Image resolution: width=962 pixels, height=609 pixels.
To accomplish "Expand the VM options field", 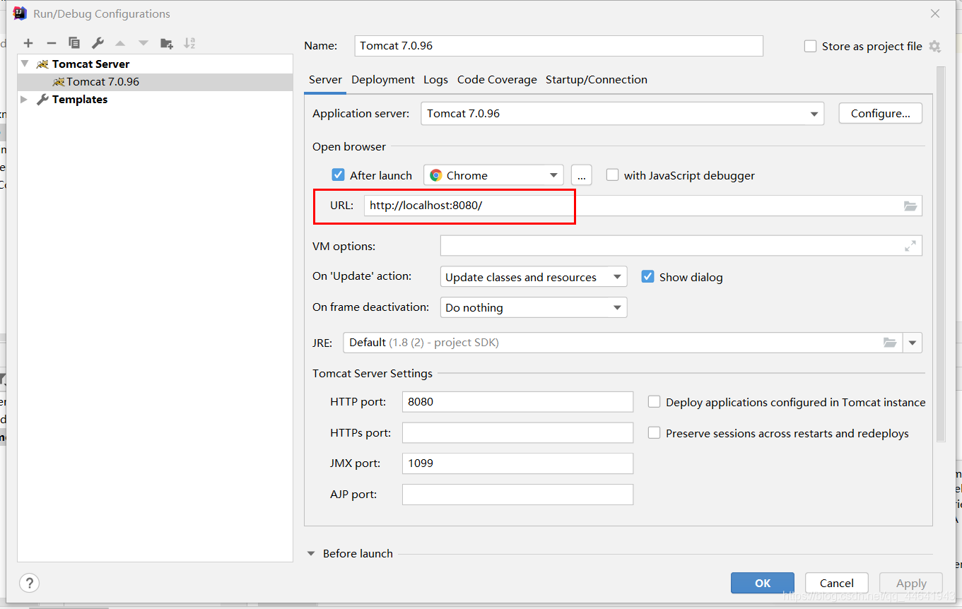I will (x=910, y=246).
